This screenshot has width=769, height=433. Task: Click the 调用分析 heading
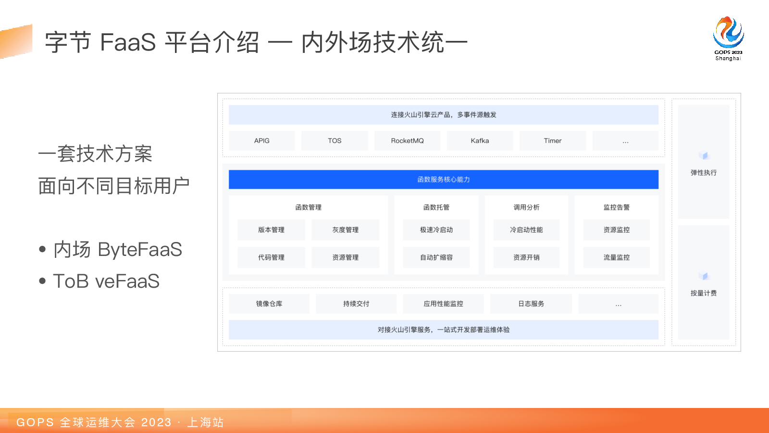tap(526, 207)
